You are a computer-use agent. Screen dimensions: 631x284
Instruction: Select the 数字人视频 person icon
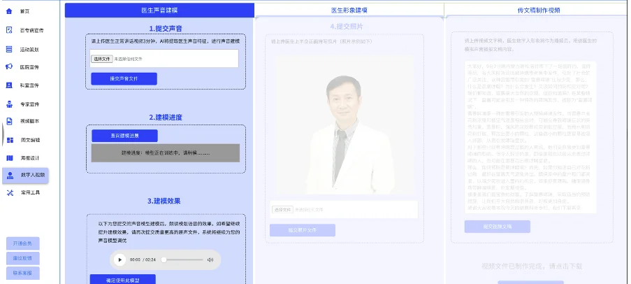pos(10,176)
